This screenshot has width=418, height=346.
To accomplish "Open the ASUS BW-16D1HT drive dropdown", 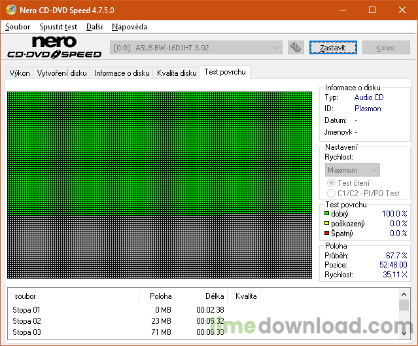I will [x=196, y=48].
